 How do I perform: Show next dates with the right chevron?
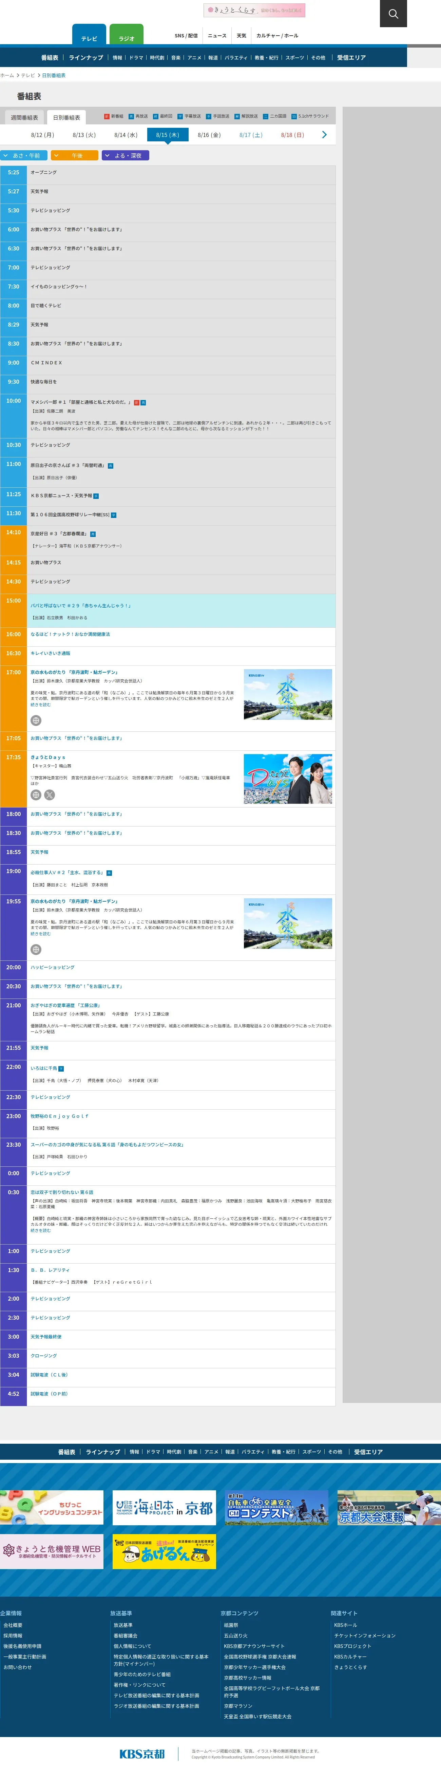tap(324, 135)
